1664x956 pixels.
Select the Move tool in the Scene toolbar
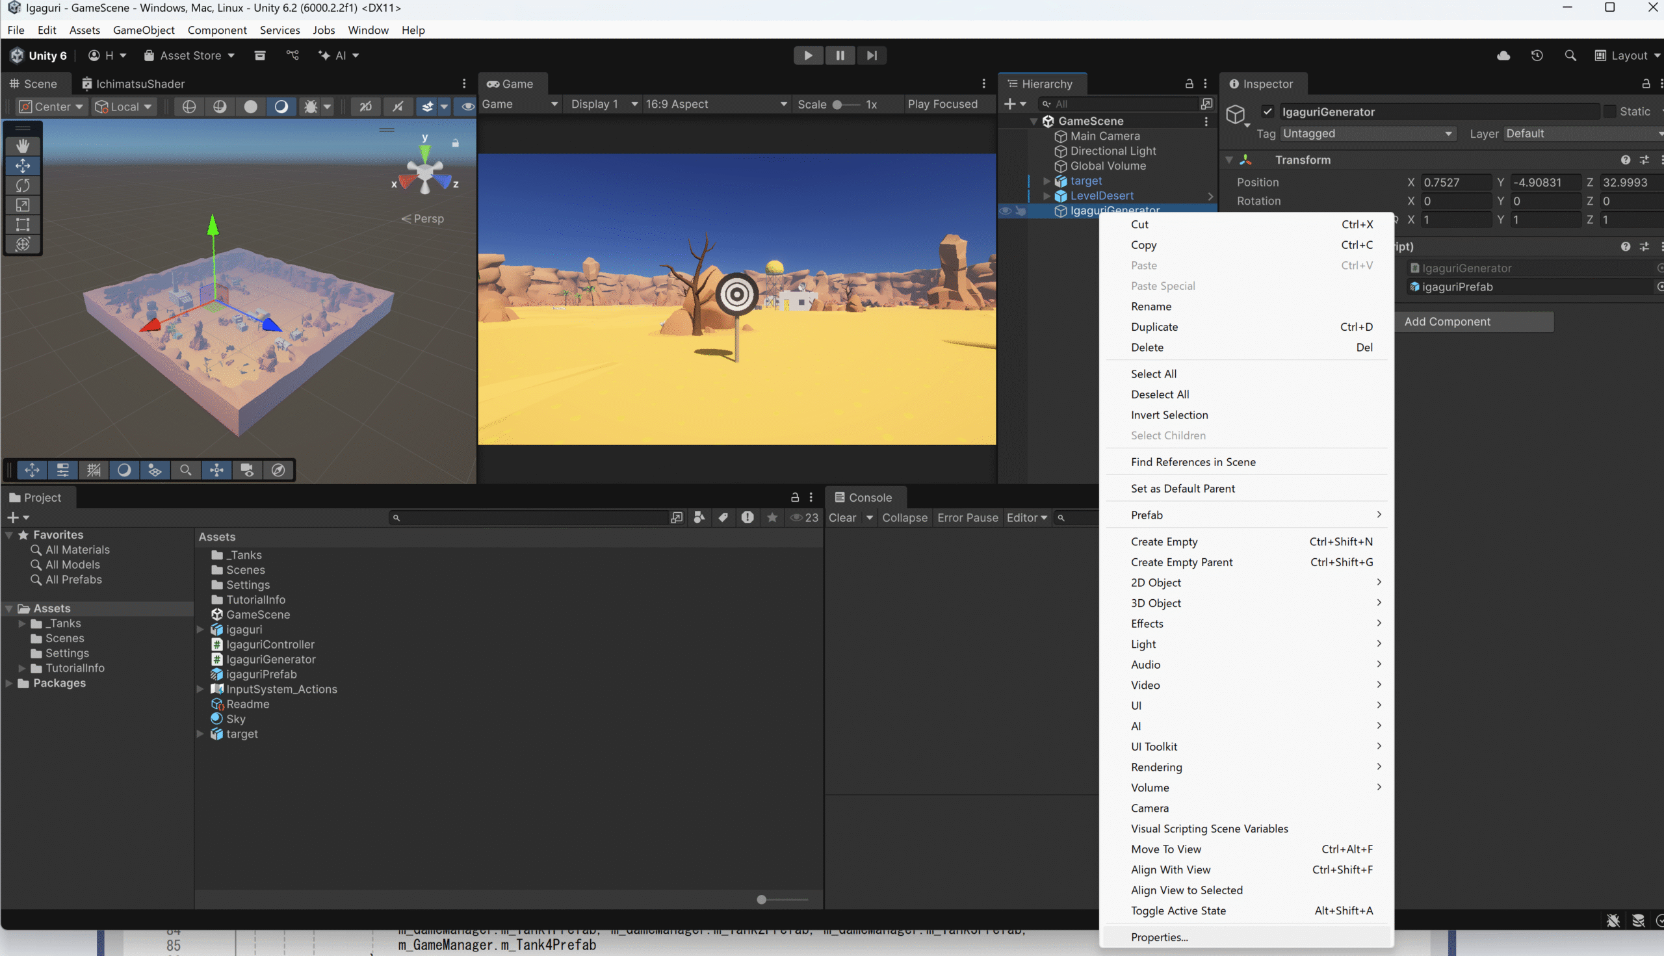coord(23,166)
